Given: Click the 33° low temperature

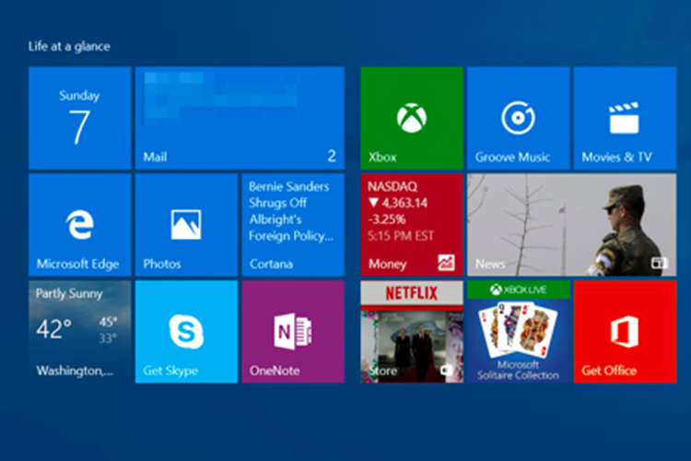Looking at the screenshot, I should [x=108, y=338].
